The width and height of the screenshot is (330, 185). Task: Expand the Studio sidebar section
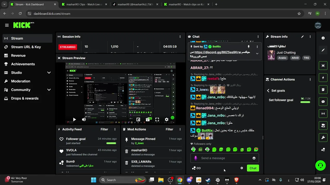click(49, 73)
